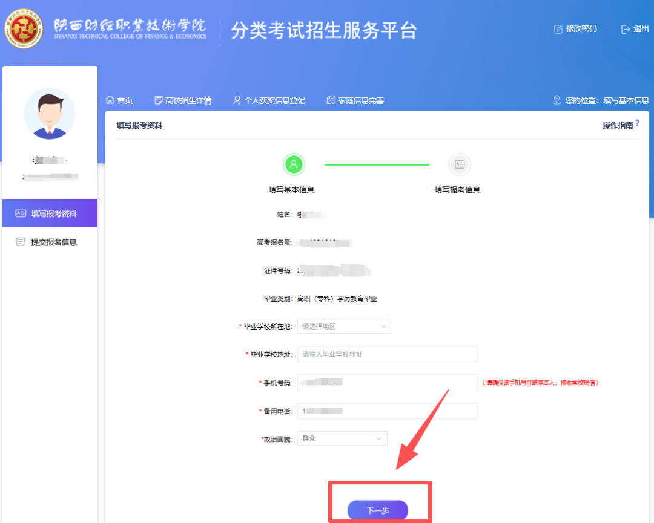654x523 pixels.
Task: Click the college logo emblem
Action: pyautogui.click(x=24, y=28)
